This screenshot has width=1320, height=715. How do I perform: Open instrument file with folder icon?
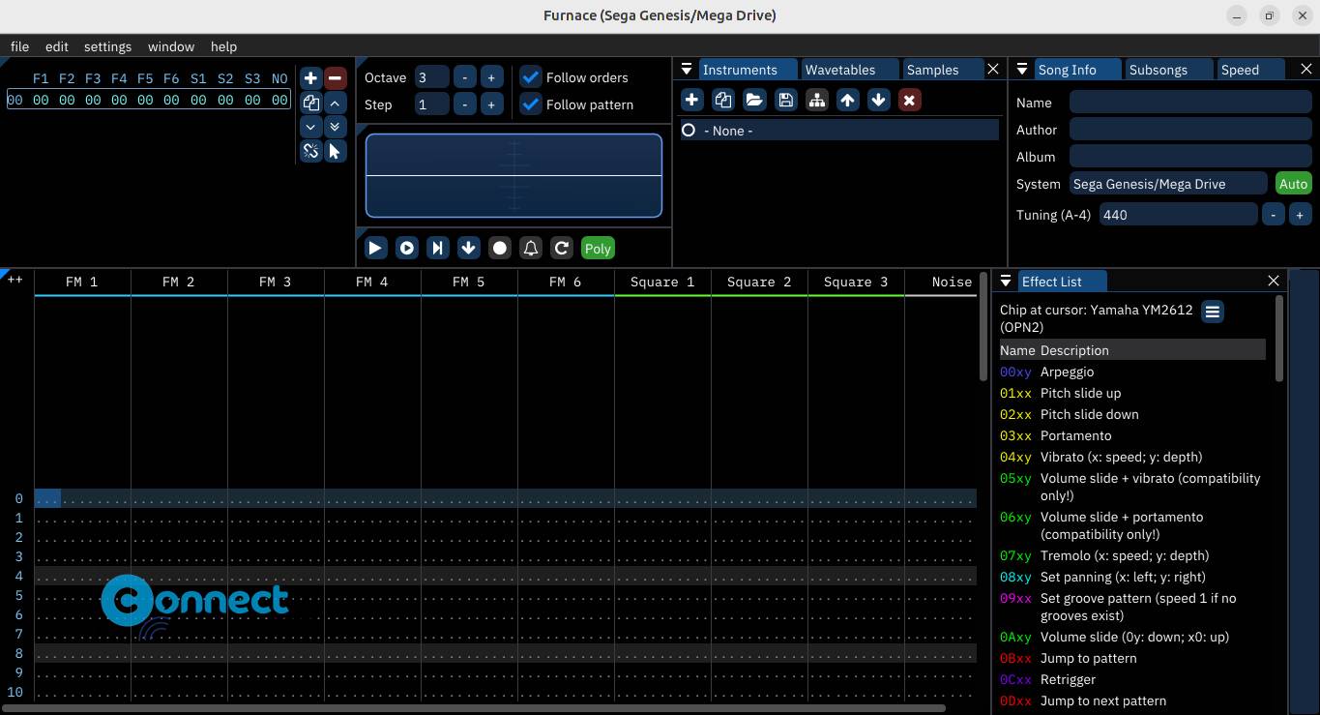tap(754, 100)
